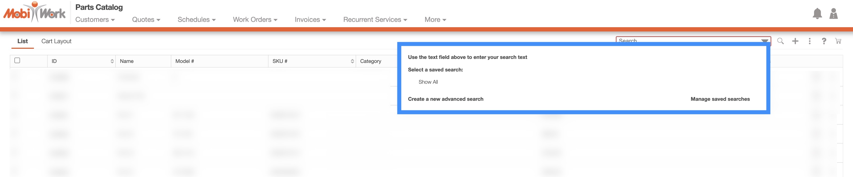Image resolution: width=853 pixels, height=177 pixels.
Task: Expand the Customers dropdown menu
Action: pyautogui.click(x=95, y=19)
